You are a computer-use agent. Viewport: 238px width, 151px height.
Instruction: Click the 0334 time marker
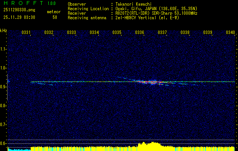coord(94,32)
